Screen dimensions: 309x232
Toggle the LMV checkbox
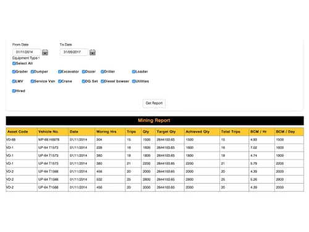click(14, 81)
